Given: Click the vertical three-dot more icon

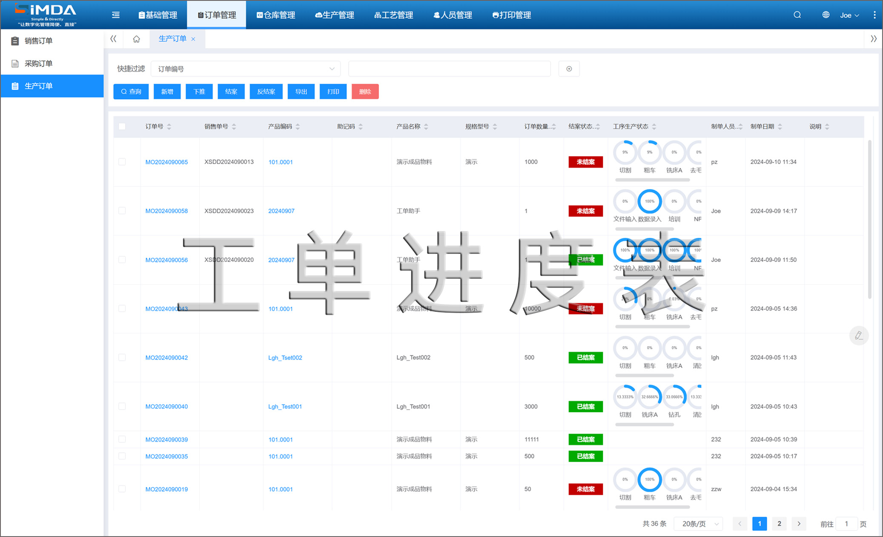Looking at the screenshot, I should 874,15.
